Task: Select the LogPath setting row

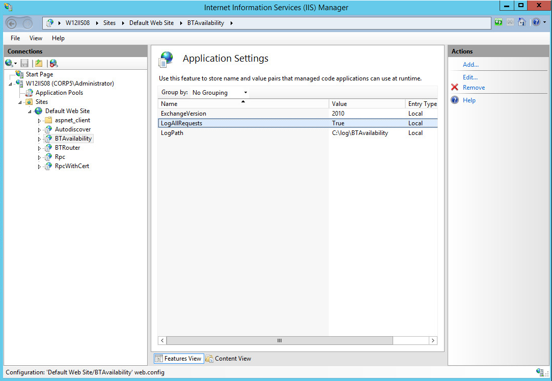Action: 172,133
